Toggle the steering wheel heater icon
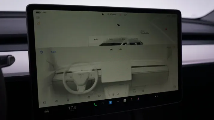The image size is (214, 120). [x=68, y=100]
